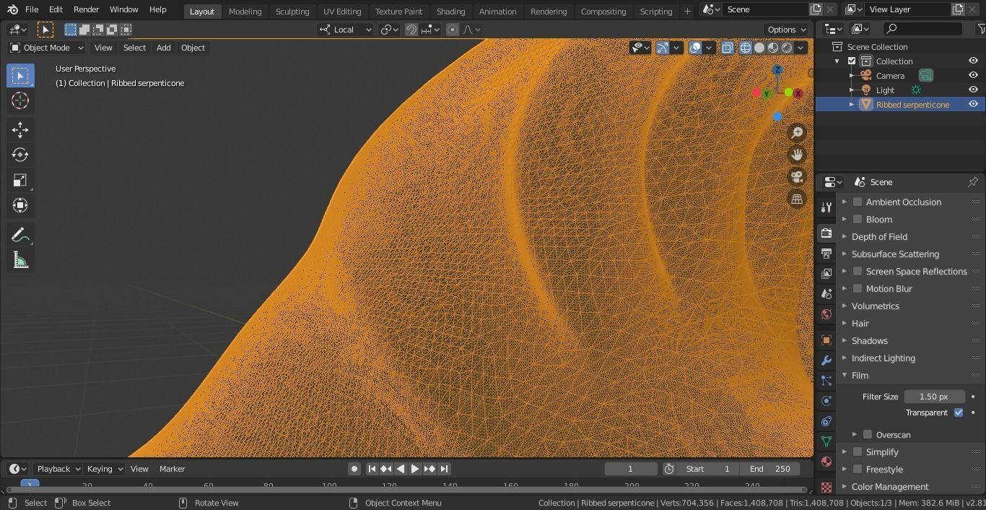The image size is (986, 510).
Task: Click the Filter Size value field
Action: point(934,397)
